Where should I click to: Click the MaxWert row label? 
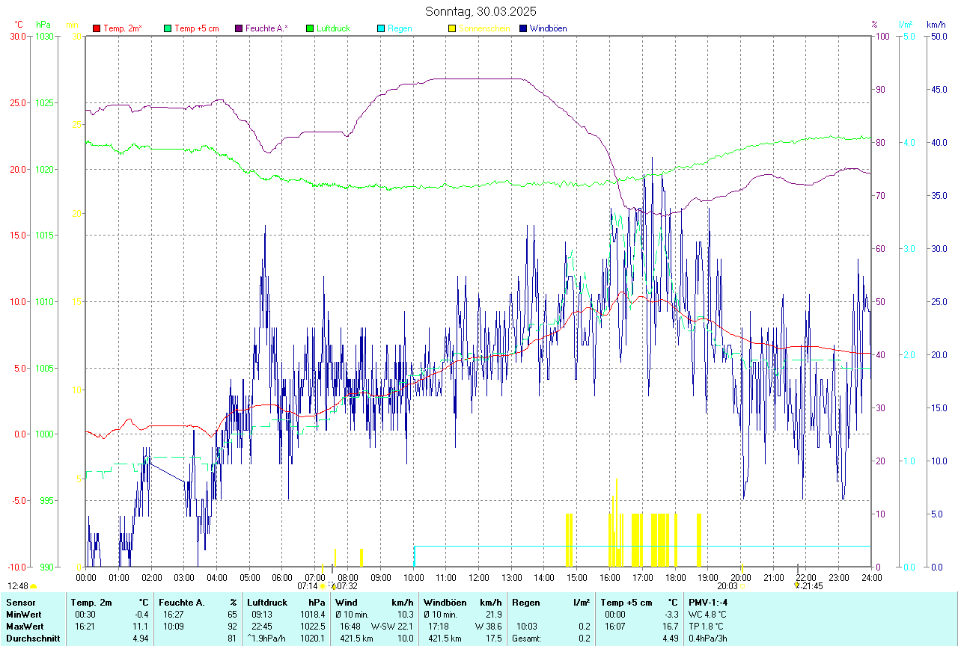coord(24,626)
